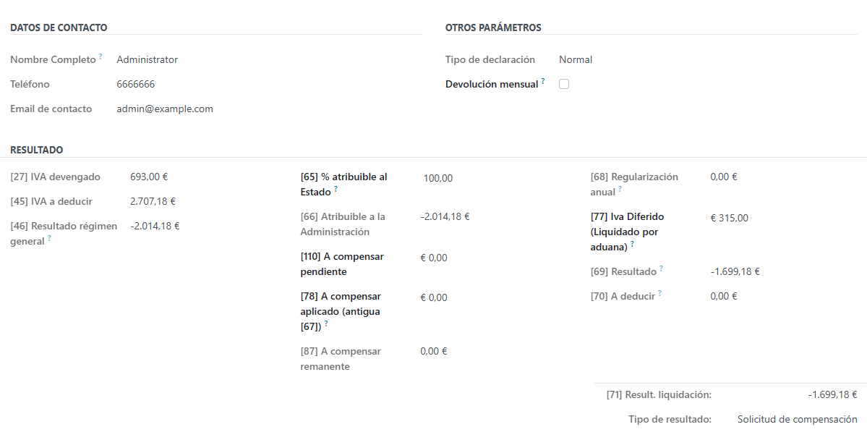Screen dimensions: 867x440
Task: Click help icon for [77] Iva Diferido
Action: [632, 245]
